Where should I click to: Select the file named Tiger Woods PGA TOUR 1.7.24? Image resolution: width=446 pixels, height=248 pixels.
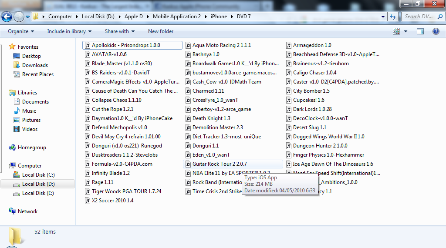[127, 191]
